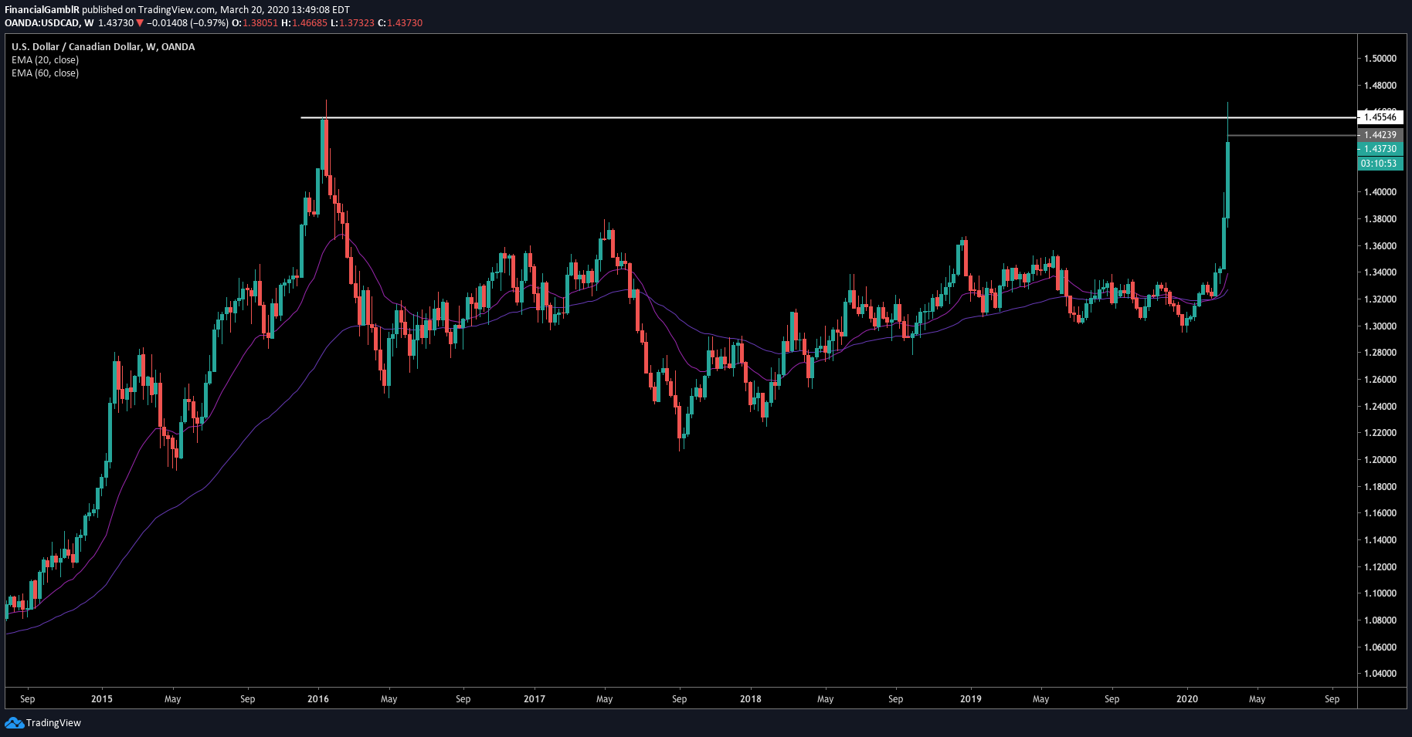Click the 1.50000 price axis label
Image resolution: width=1412 pixels, height=737 pixels.
pyautogui.click(x=1380, y=59)
